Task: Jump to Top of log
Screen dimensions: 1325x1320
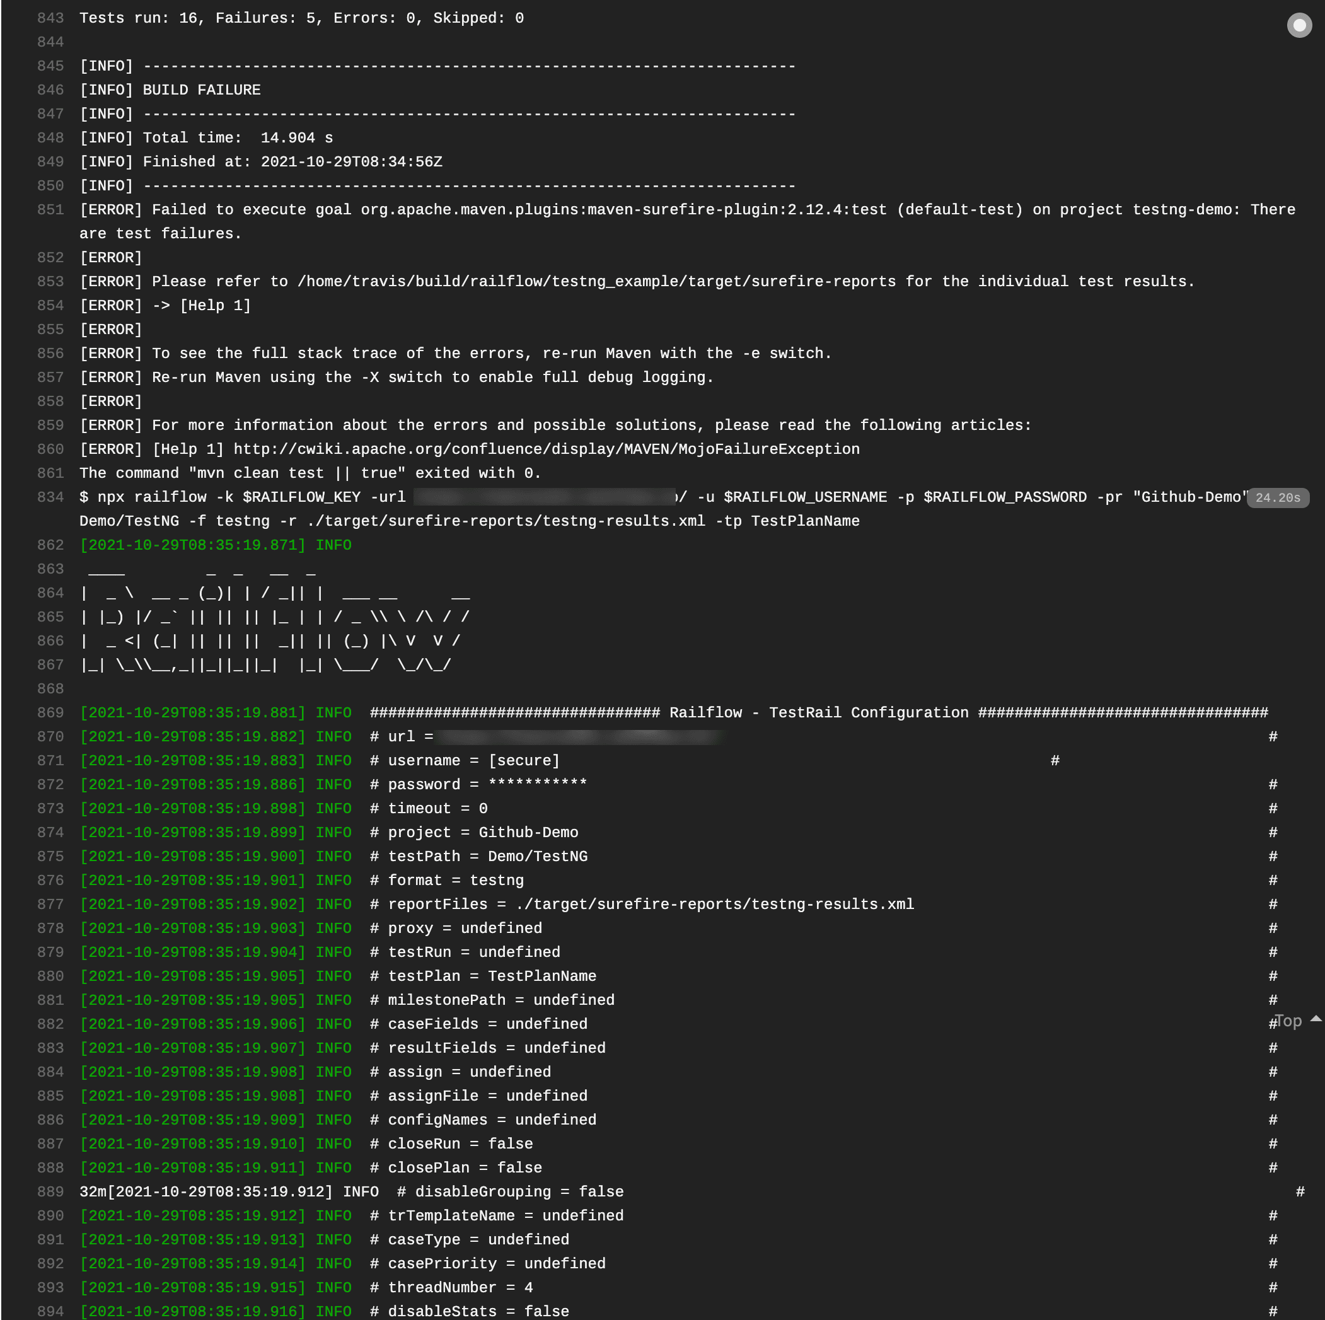Action: [1288, 1021]
